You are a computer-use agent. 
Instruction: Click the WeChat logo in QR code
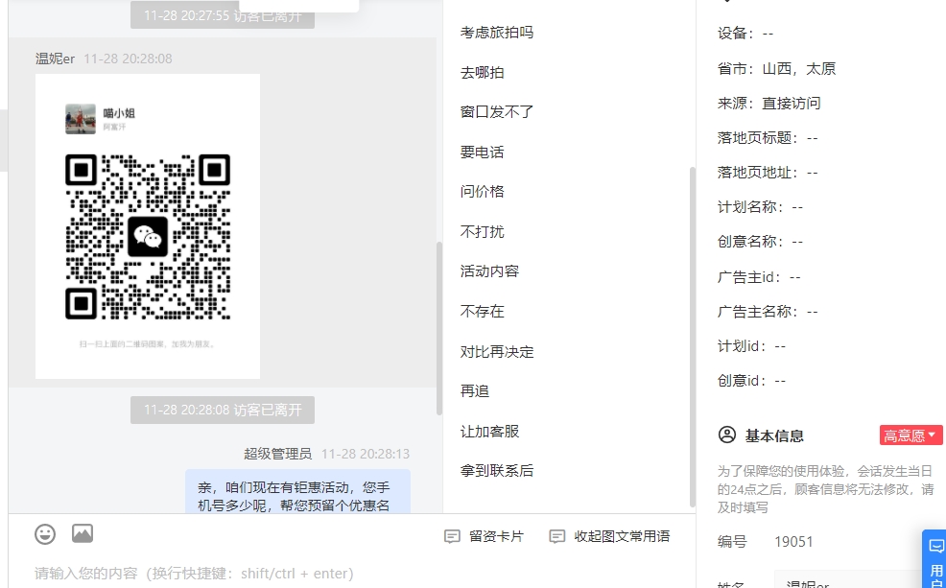tap(148, 237)
